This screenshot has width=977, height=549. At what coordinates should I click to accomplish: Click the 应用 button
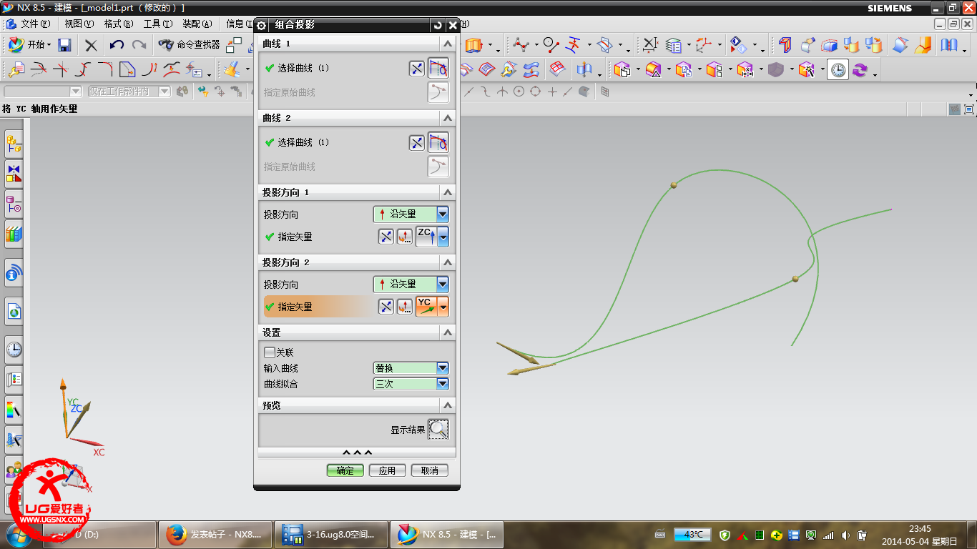388,470
